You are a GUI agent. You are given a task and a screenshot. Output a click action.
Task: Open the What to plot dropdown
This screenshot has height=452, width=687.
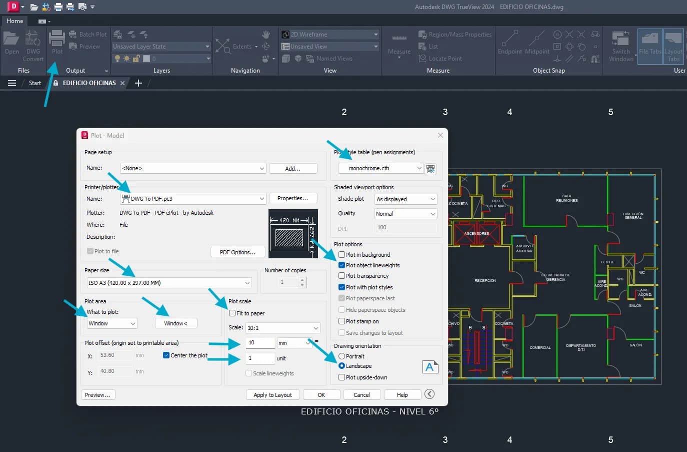tap(112, 323)
